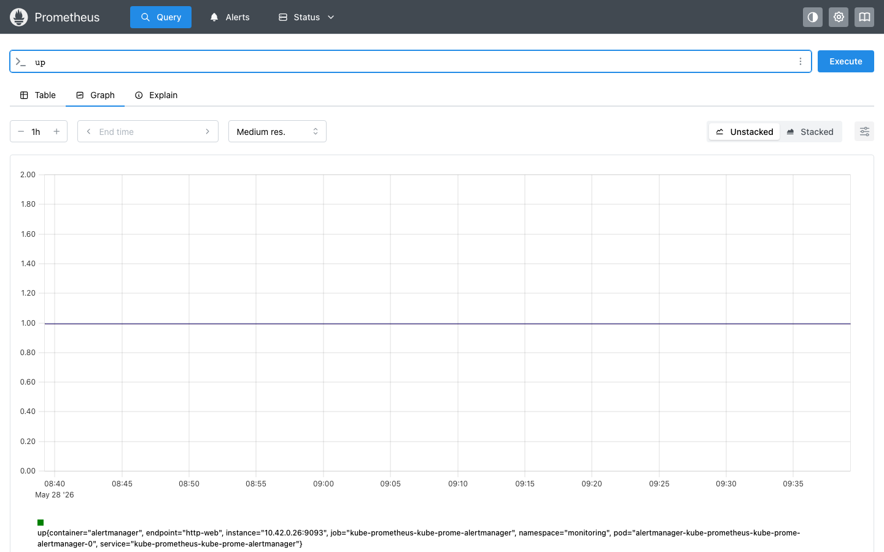Open the query options three-dot menu
The image size is (884, 552).
click(800, 61)
